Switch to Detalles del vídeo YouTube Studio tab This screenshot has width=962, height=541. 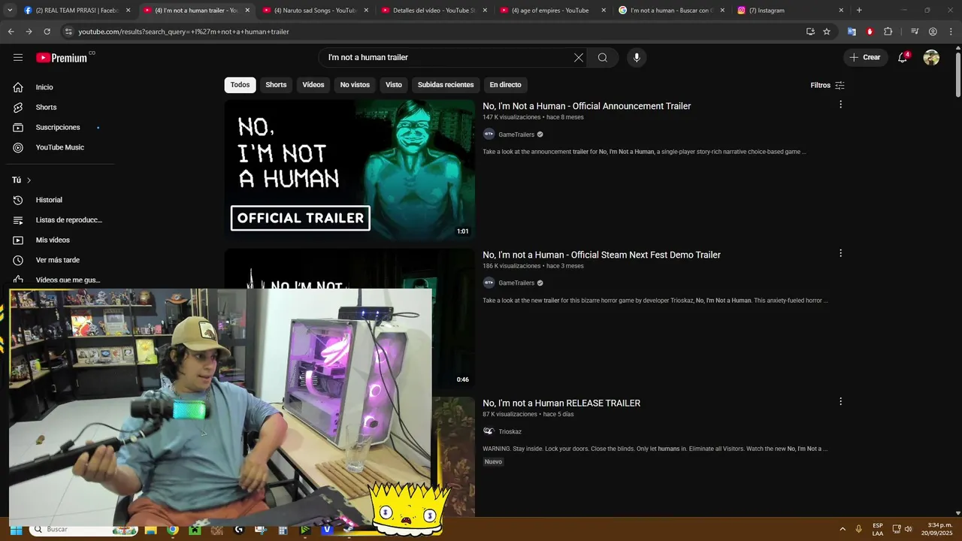coord(433,11)
